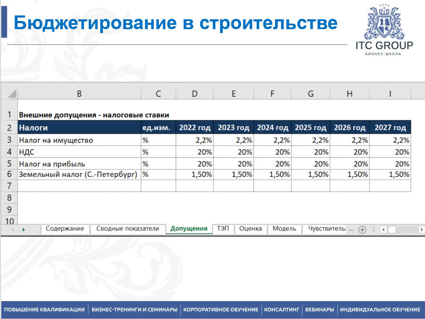Screen dimensions: 425x319
Task: Click the sheet tab scroll-right arrow
Action: click(x=23, y=229)
